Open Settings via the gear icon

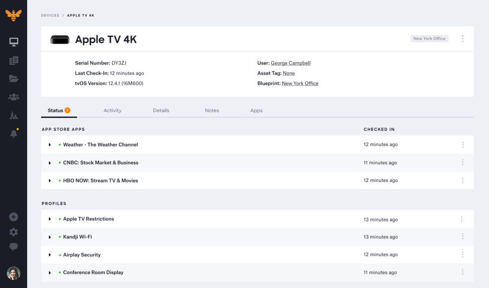click(14, 232)
